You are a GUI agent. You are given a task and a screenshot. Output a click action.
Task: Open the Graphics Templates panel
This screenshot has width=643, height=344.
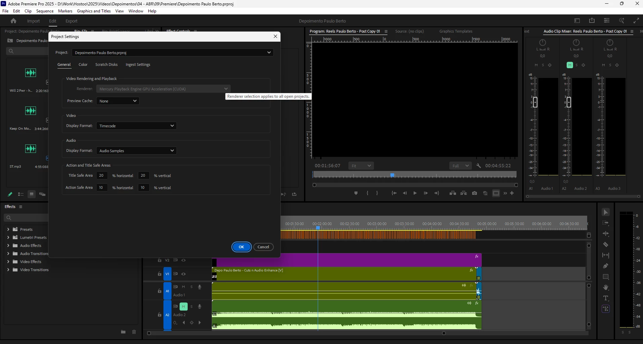click(x=456, y=31)
